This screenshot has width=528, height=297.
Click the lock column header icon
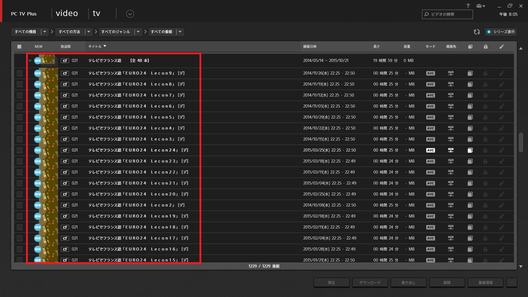point(485,47)
